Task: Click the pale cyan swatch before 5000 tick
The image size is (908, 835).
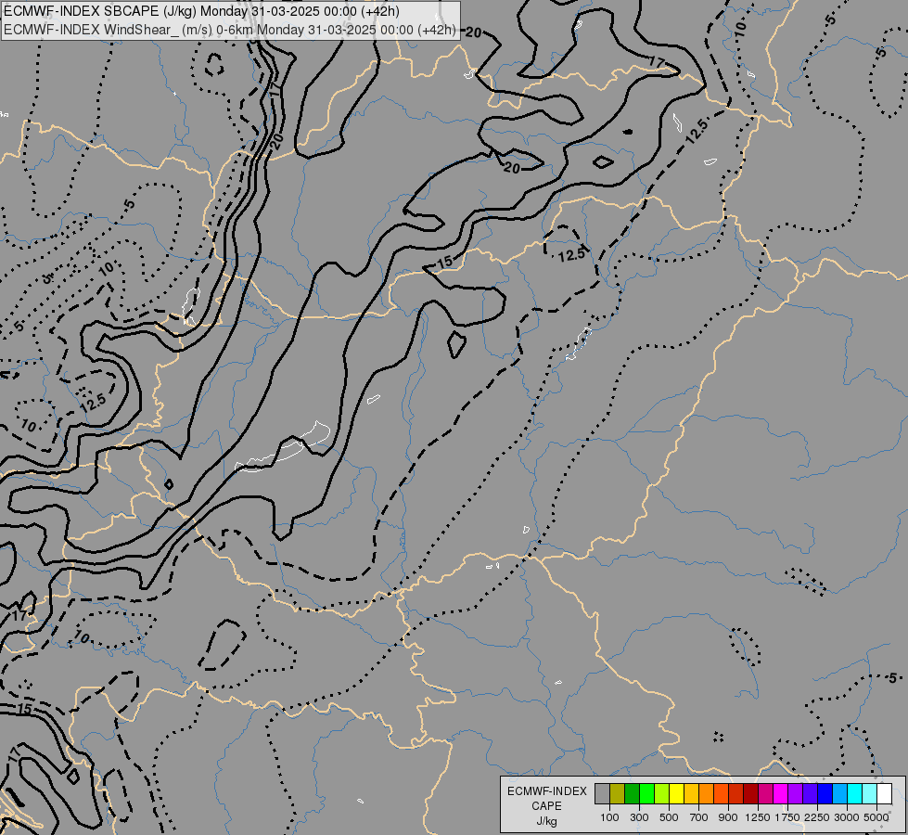Action: 870,794
